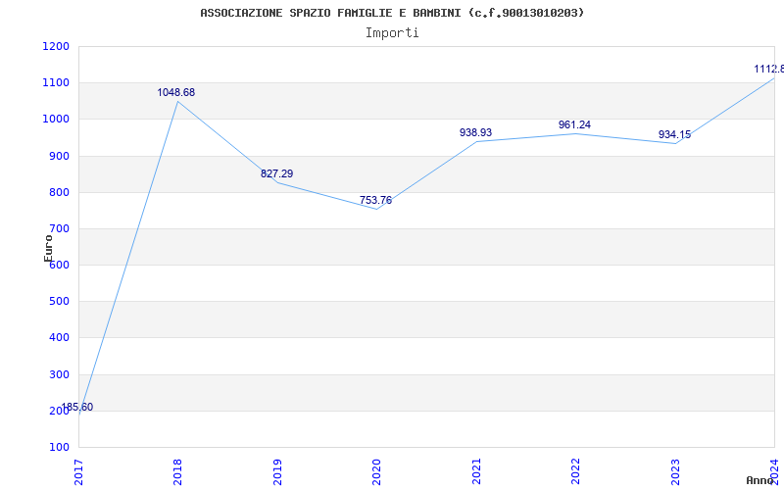Select the 753.76 data label
Screen dimensions: 784x490
point(375,201)
